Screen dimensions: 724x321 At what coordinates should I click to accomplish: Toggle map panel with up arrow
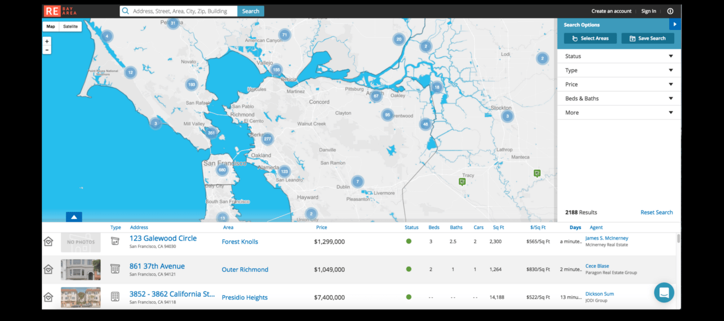click(x=74, y=217)
